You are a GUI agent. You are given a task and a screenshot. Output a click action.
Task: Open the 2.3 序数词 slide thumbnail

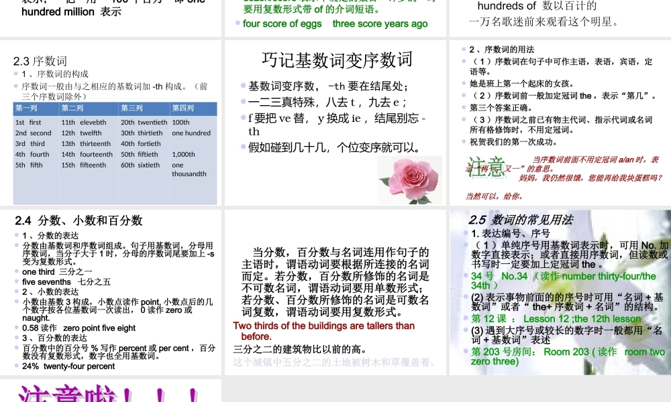point(111,123)
